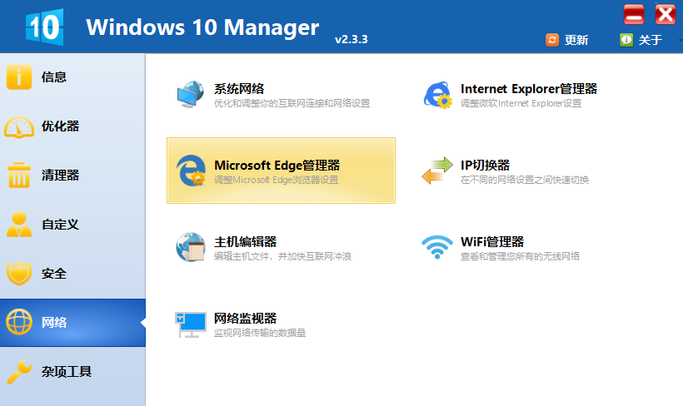Open Internet Explorer管理器 title link
Viewport: 683px width, 406px height.
(529, 89)
